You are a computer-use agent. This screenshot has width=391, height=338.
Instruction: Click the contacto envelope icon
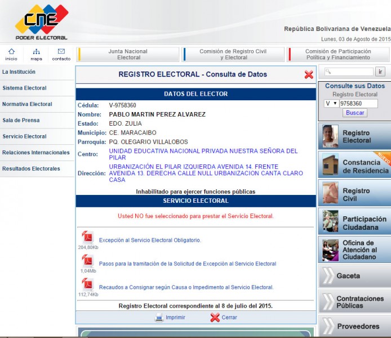click(61, 52)
